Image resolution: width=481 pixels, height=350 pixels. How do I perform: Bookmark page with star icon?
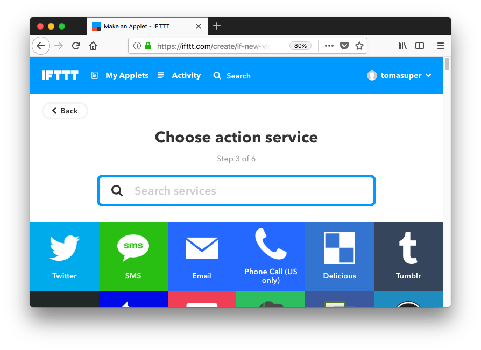pyautogui.click(x=359, y=46)
